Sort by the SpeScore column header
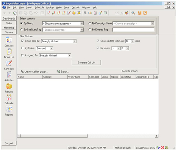This screenshot has width=177, height=151. (x=95, y=77)
